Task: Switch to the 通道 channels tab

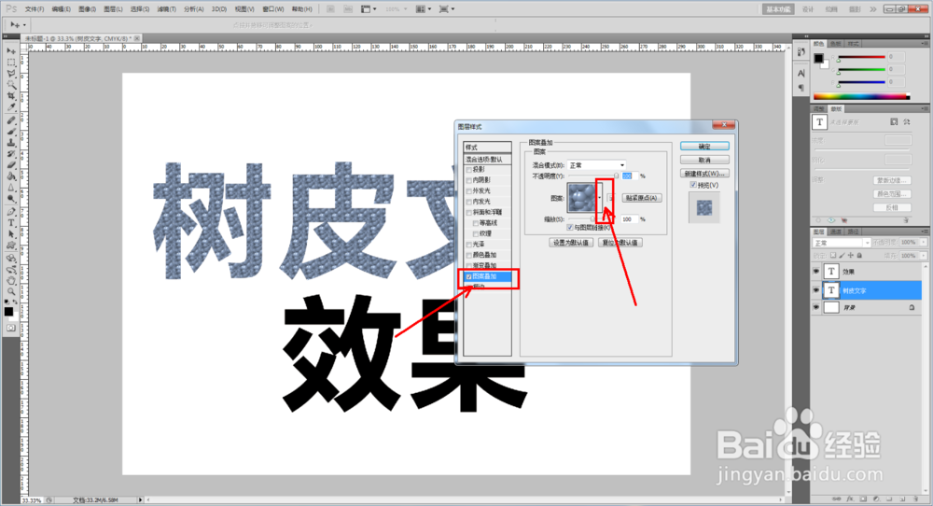Action: point(836,232)
